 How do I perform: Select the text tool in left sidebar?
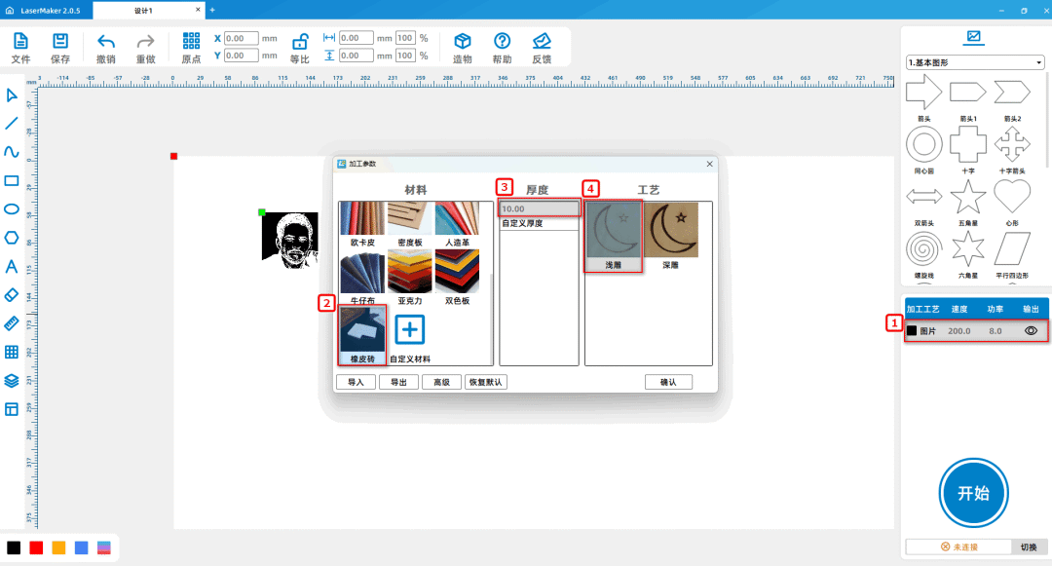[12, 266]
